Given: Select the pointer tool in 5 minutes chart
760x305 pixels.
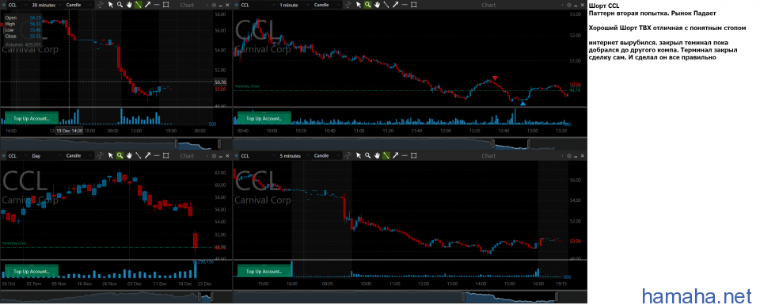Looking at the screenshot, I should tap(359, 155).
